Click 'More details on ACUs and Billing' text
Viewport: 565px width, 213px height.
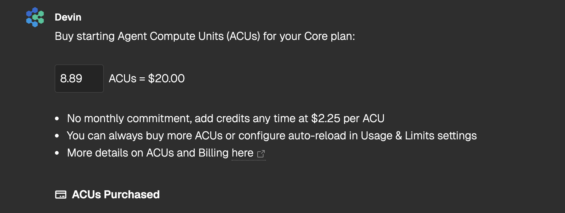(x=148, y=153)
